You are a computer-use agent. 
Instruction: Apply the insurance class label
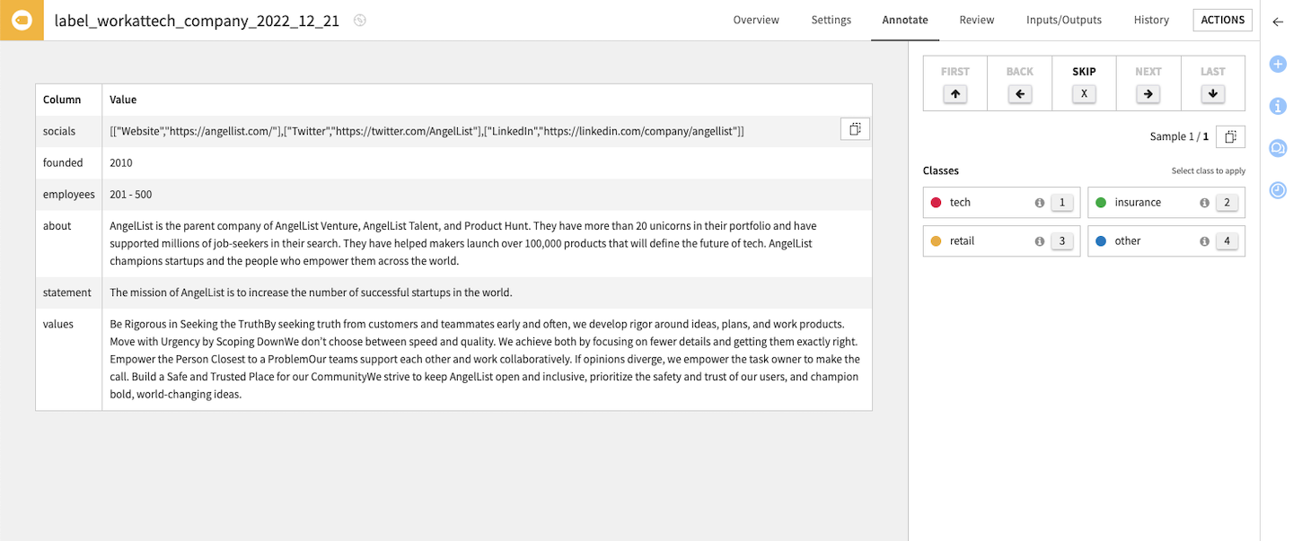click(x=1166, y=203)
